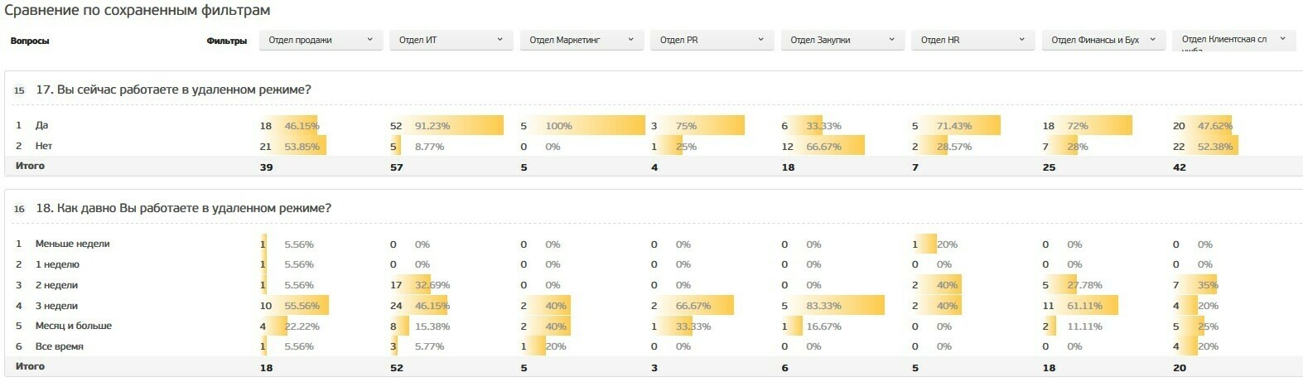This screenshot has width=1303, height=387.
Task: Open the Отдел PR filter dropdown
Action: pyautogui.click(x=712, y=40)
